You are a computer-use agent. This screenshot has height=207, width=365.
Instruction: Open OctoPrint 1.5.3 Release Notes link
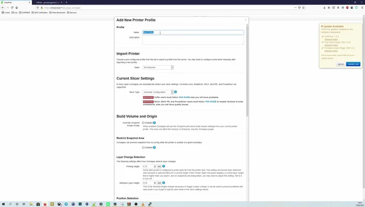(x=331, y=39)
